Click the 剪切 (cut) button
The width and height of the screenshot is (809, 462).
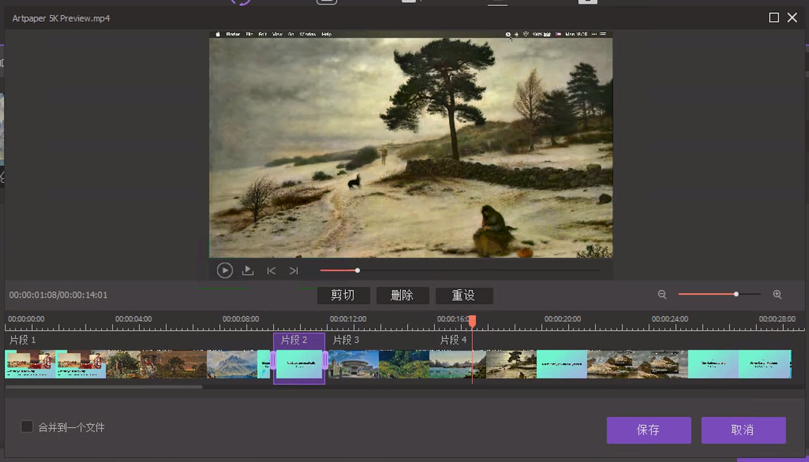343,295
